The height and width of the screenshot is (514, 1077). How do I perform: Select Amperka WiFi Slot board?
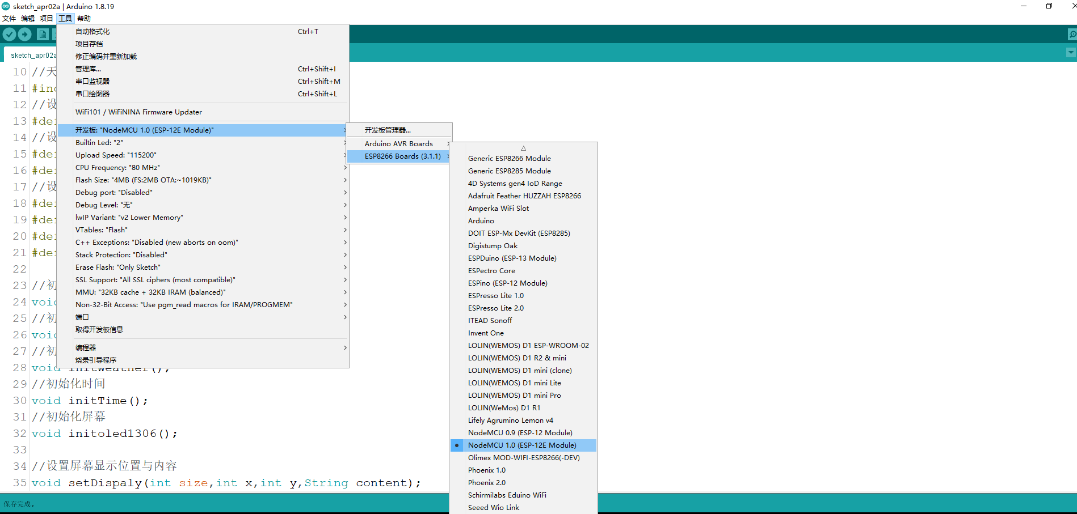click(523, 209)
